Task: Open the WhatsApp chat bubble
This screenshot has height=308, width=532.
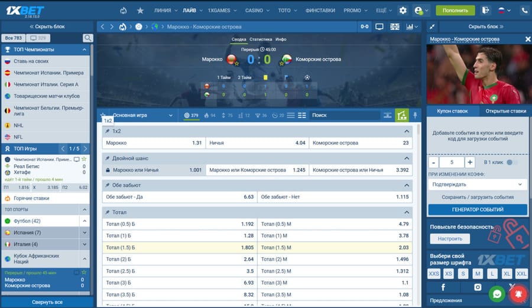Action: pos(497,294)
